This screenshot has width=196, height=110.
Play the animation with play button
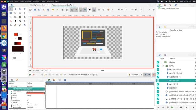[53, 75]
